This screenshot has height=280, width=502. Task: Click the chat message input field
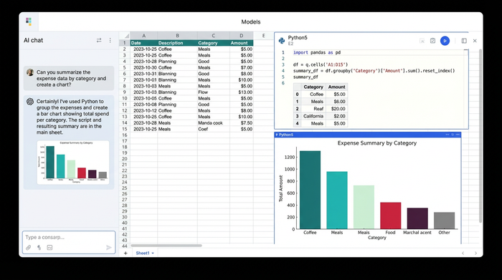pos(69,237)
